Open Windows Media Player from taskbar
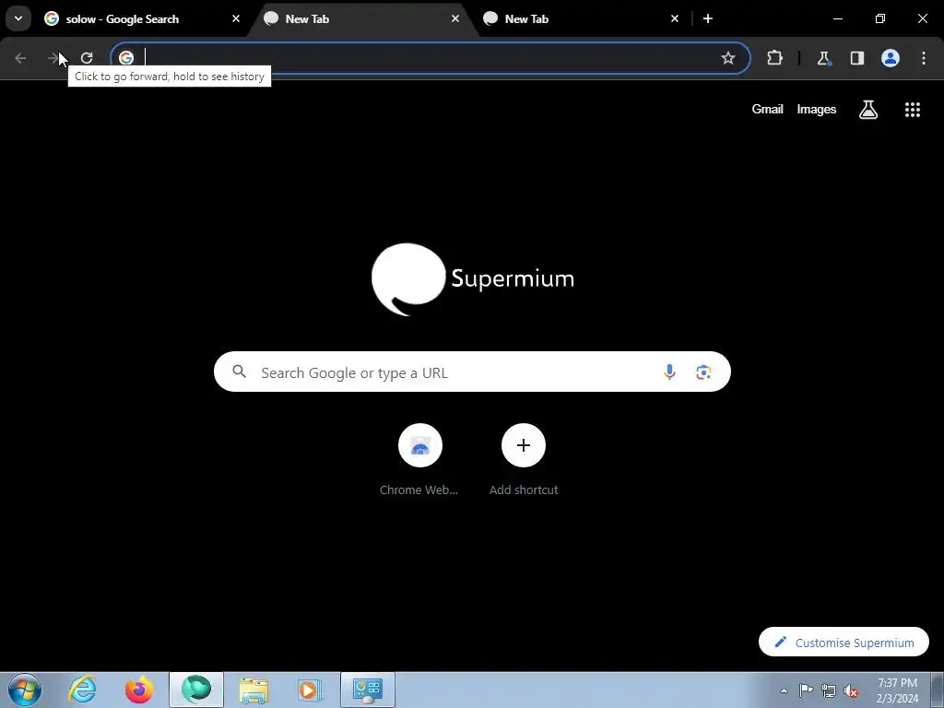944x708 pixels. (310, 690)
